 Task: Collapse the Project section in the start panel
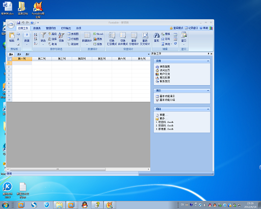click(208, 109)
